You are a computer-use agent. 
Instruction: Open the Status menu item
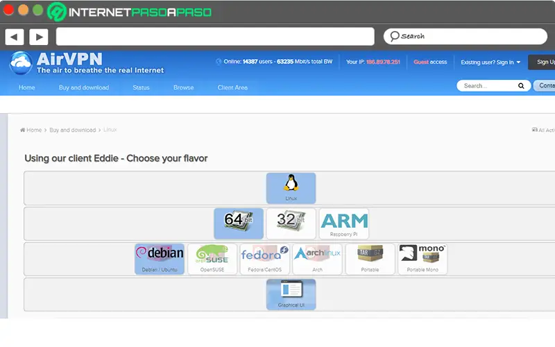pos(142,87)
